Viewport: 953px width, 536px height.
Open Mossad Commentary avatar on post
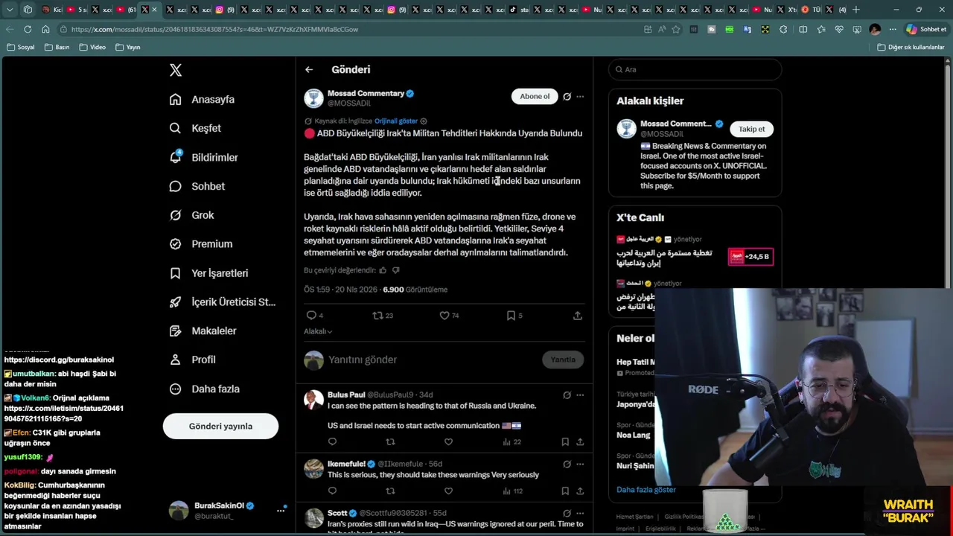[x=313, y=98]
